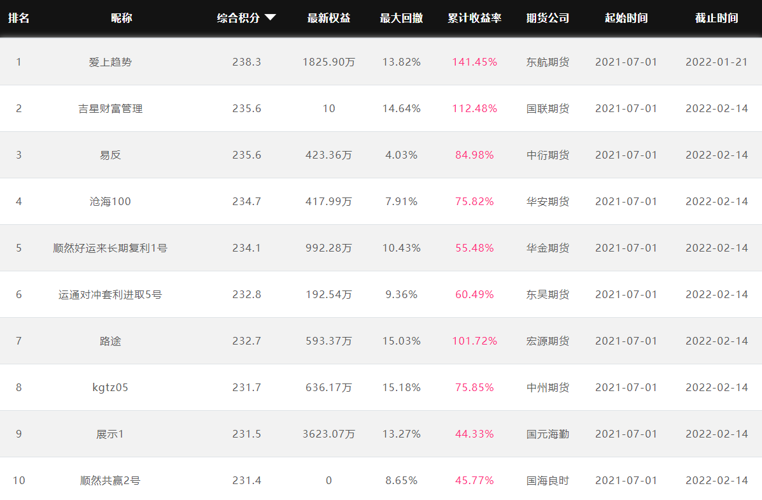
Task: Click futures company 中州期货
Action: point(547,388)
